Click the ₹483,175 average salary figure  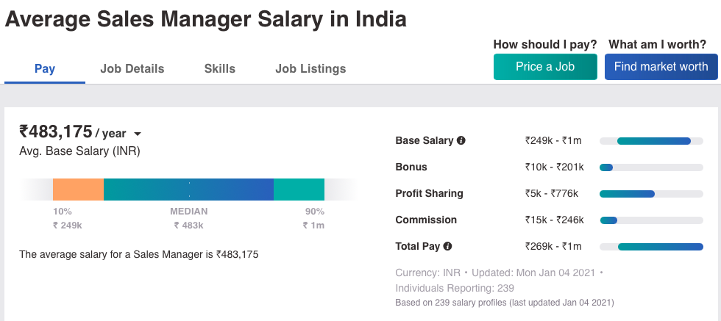point(56,132)
